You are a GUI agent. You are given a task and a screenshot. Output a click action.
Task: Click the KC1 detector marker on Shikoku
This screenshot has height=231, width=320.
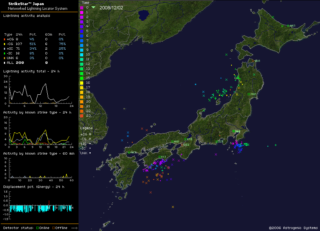click(160, 157)
